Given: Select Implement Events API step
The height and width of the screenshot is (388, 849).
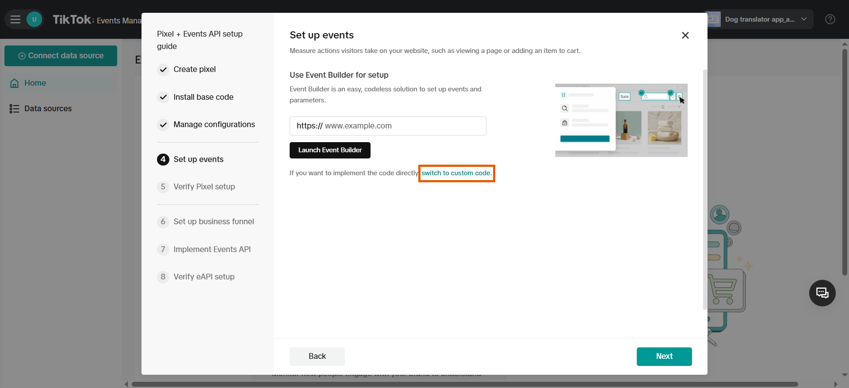Looking at the screenshot, I should [x=204, y=249].
